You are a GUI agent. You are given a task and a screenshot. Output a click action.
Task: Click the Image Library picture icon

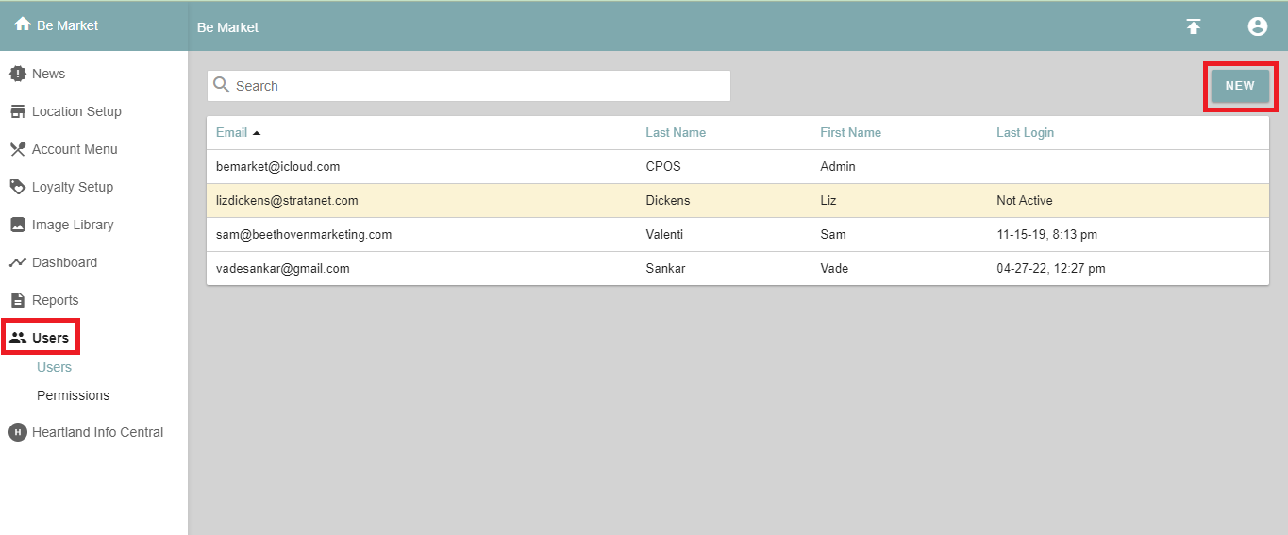[x=17, y=225]
